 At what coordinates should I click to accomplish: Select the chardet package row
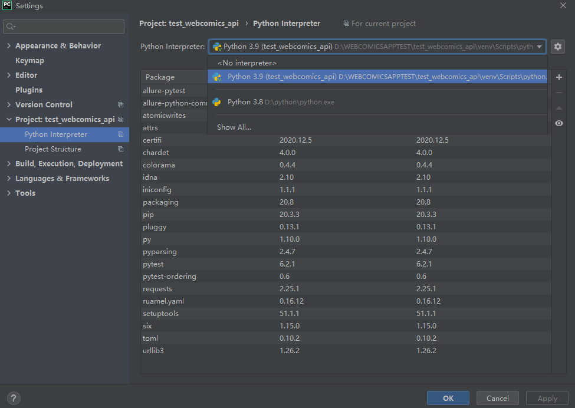pyautogui.click(x=346, y=153)
